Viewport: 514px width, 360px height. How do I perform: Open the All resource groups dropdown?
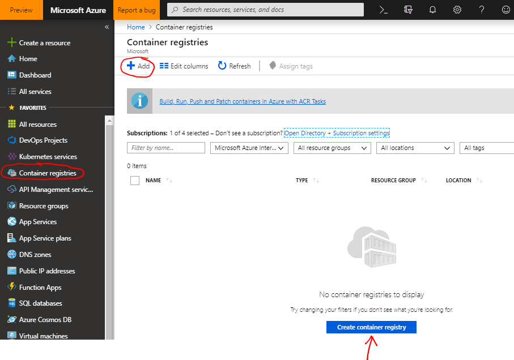[332, 148]
